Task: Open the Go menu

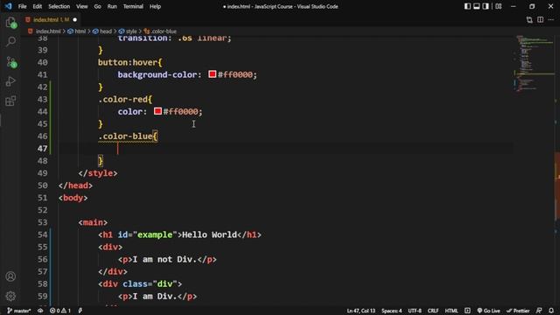Action: pos(97,6)
